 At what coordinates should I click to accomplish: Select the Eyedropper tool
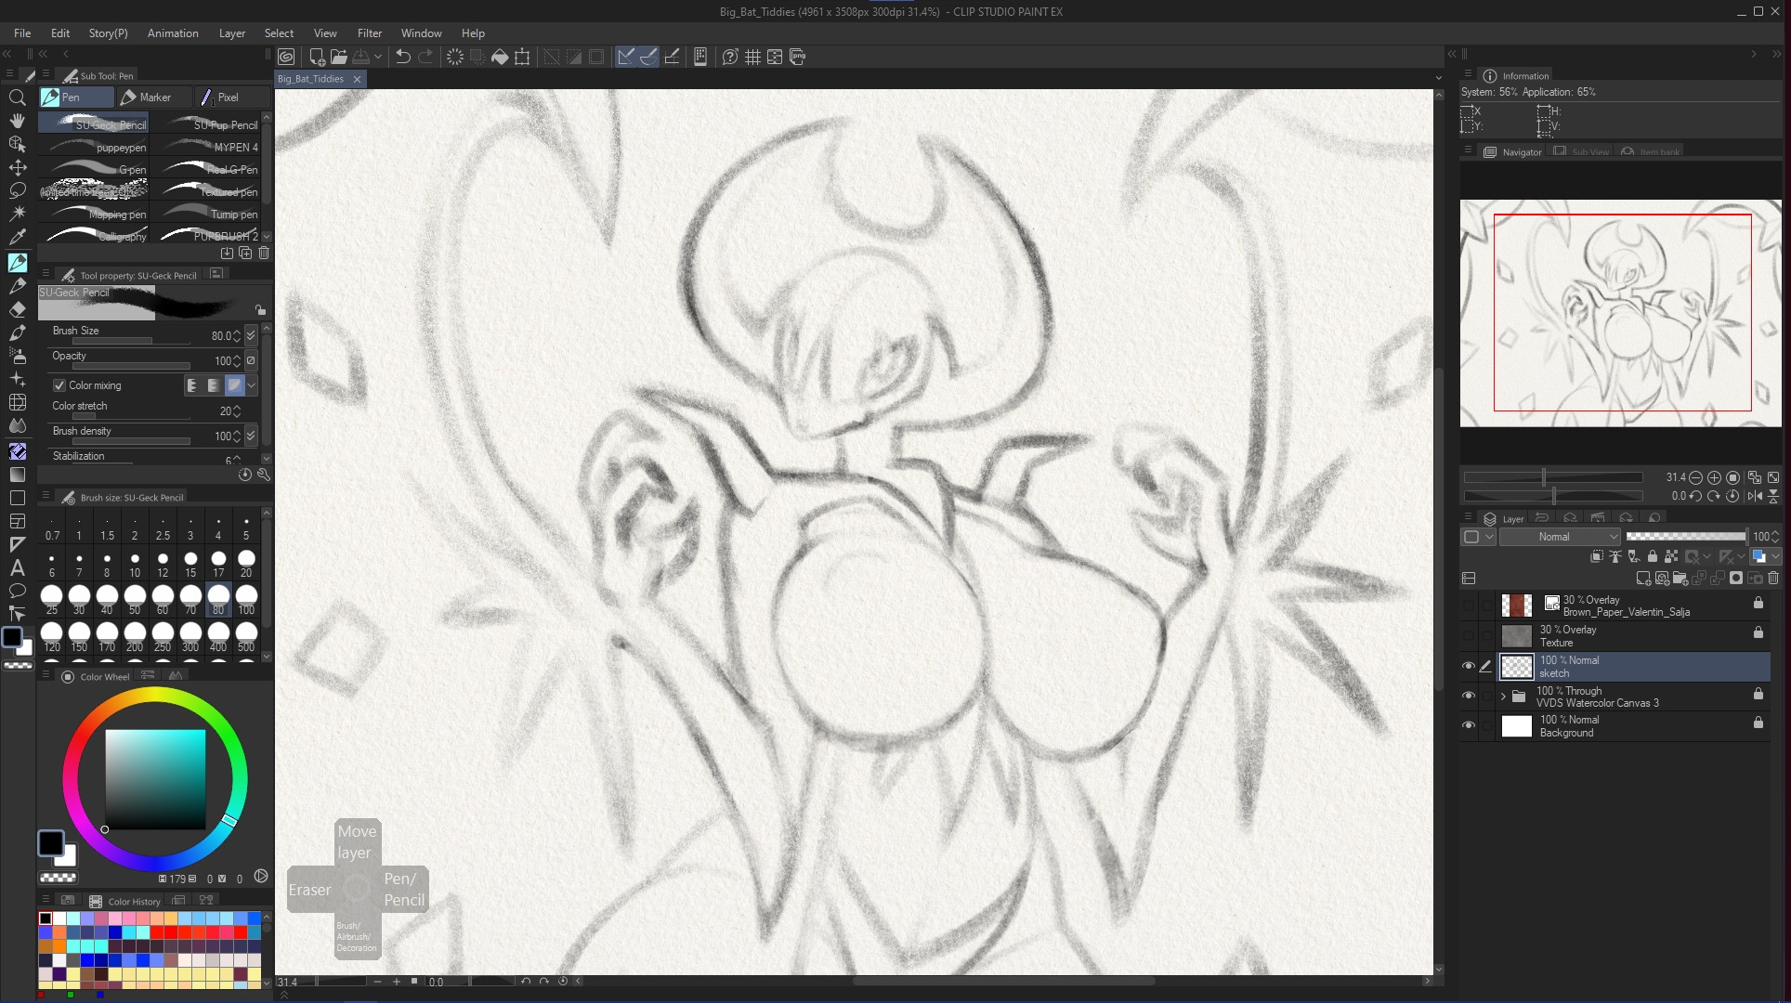pyautogui.click(x=17, y=239)
